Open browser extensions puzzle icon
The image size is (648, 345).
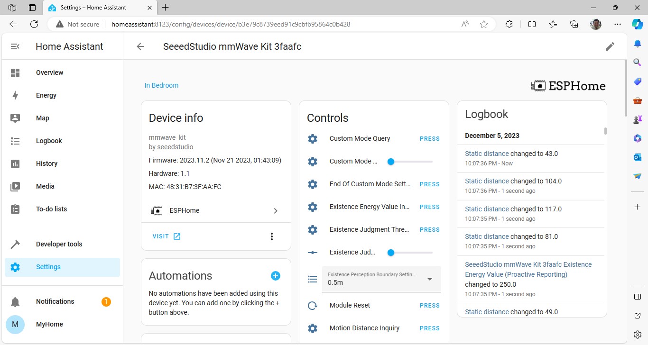point(509,24)
